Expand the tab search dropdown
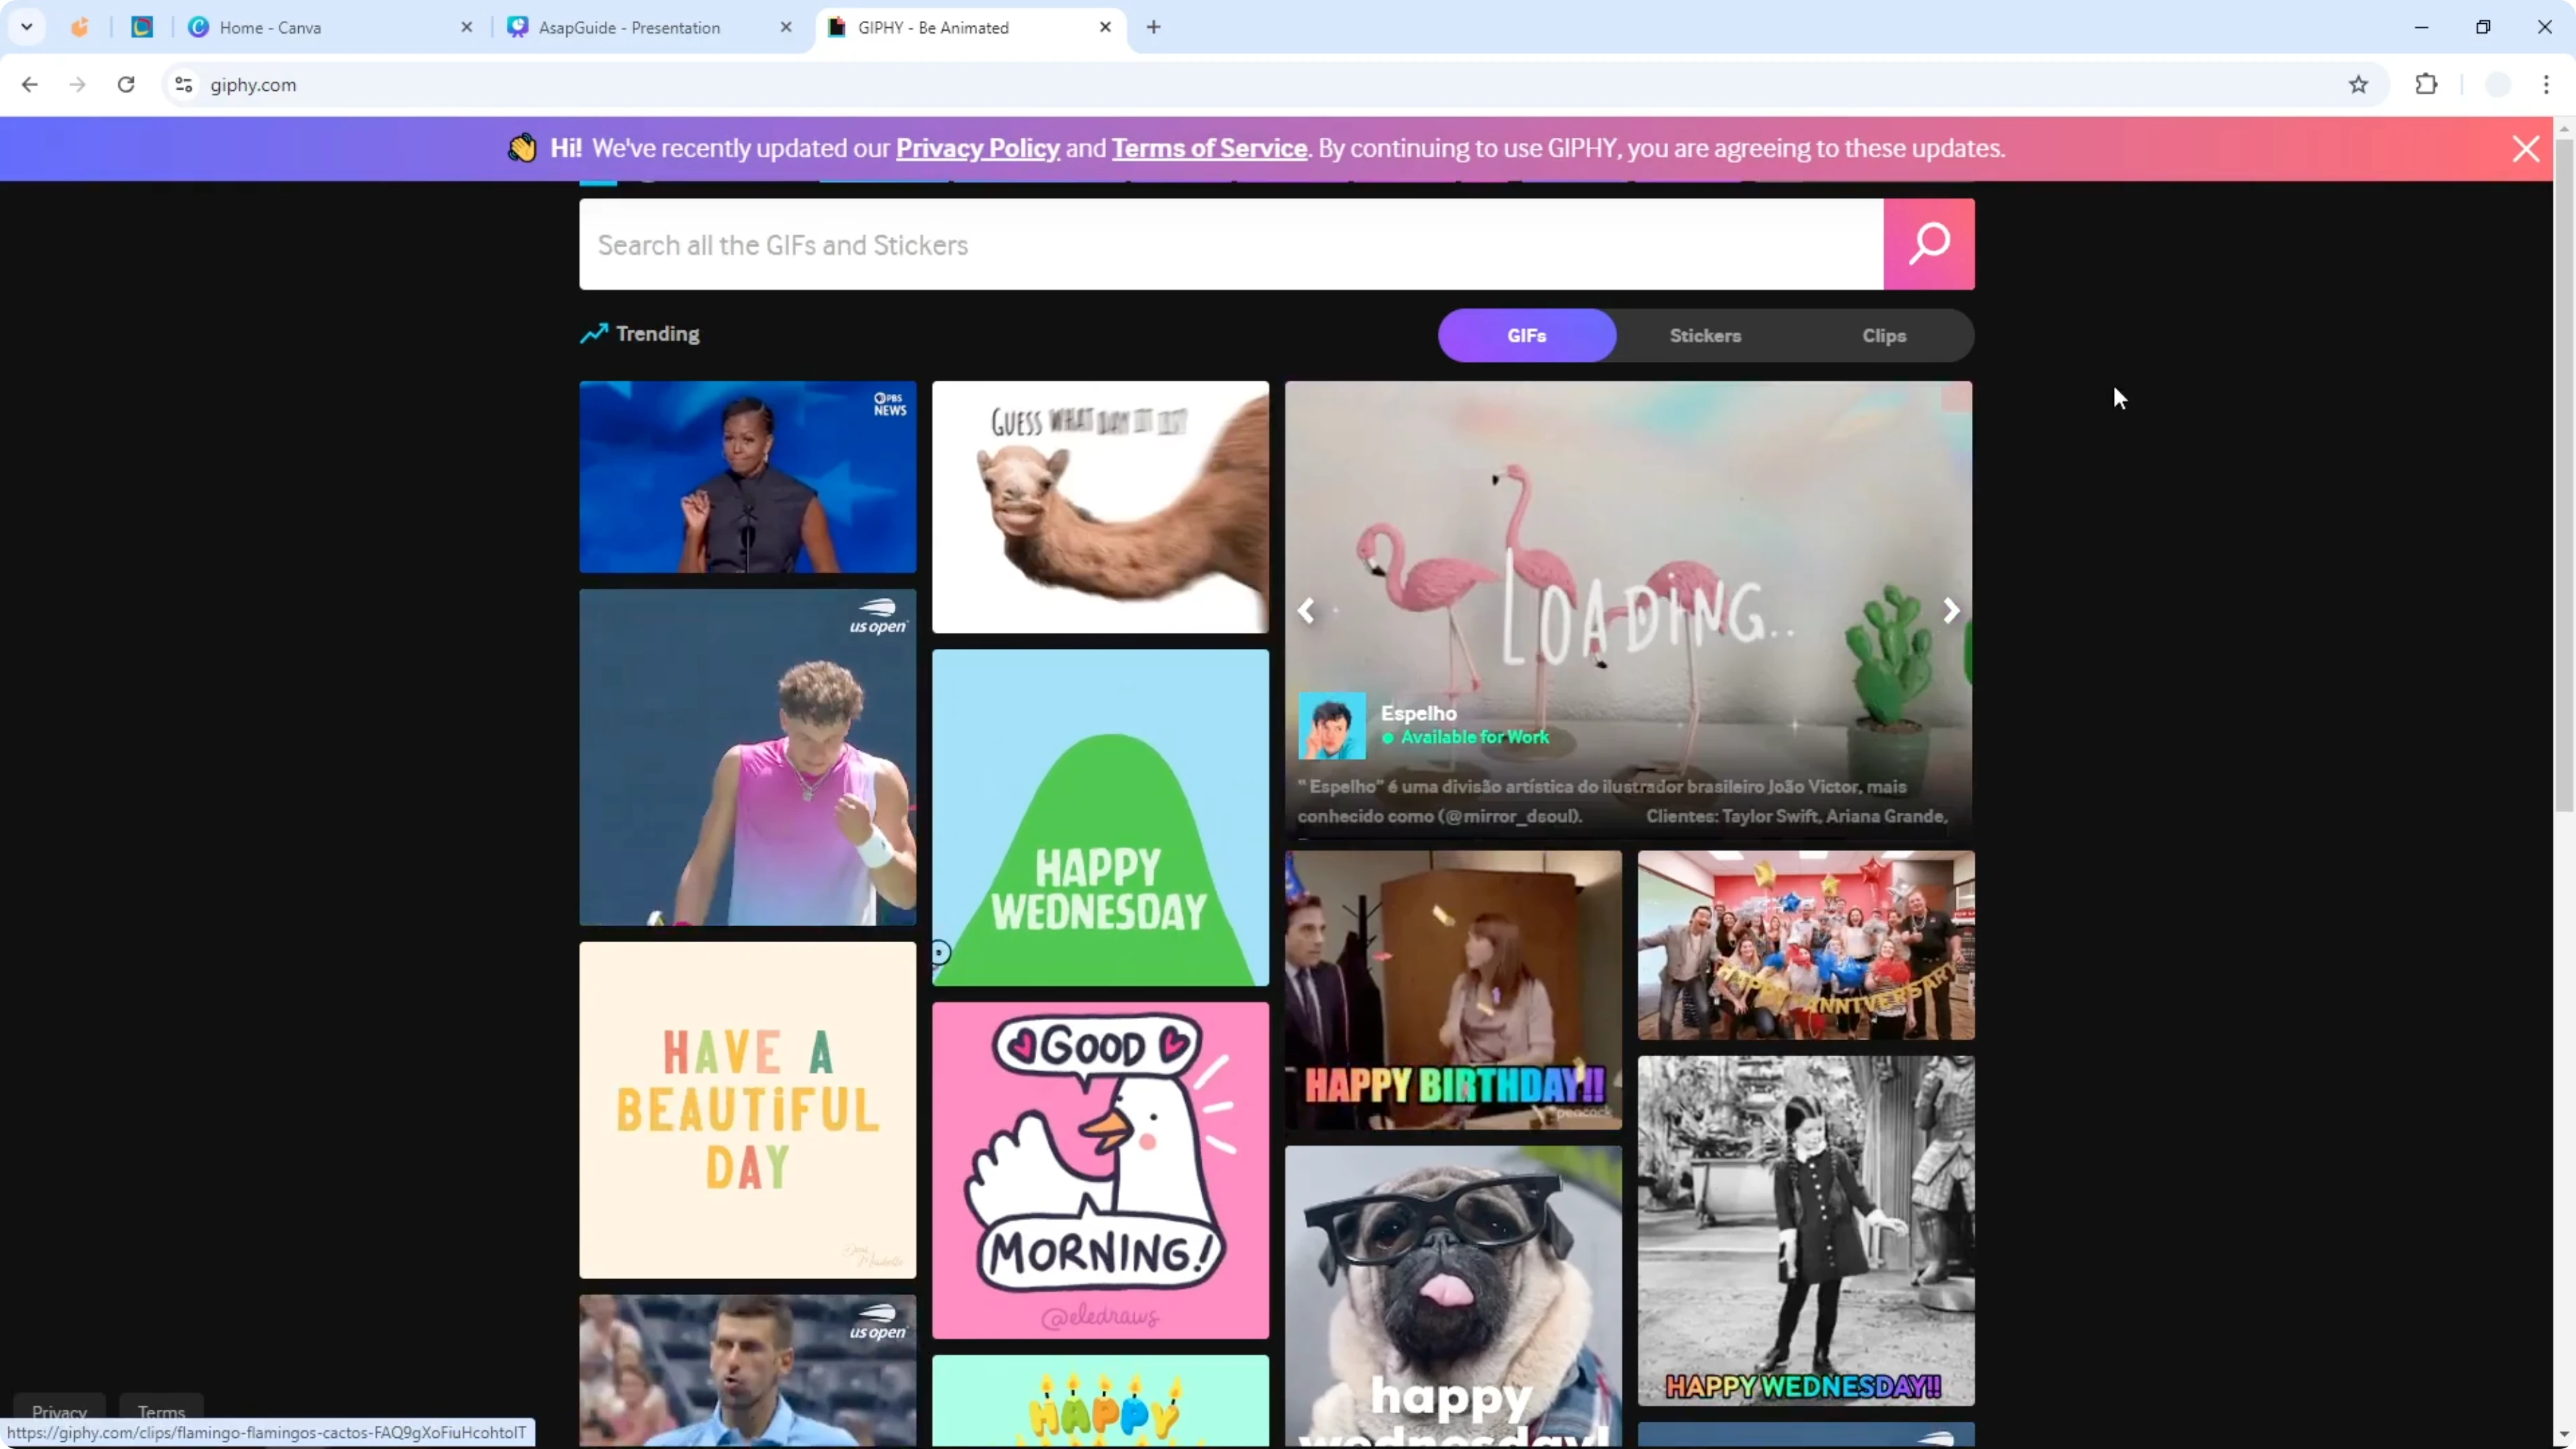 (27, 27)
